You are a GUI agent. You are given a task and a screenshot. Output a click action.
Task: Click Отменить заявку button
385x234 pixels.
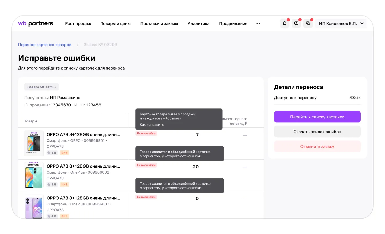point(317,146)
